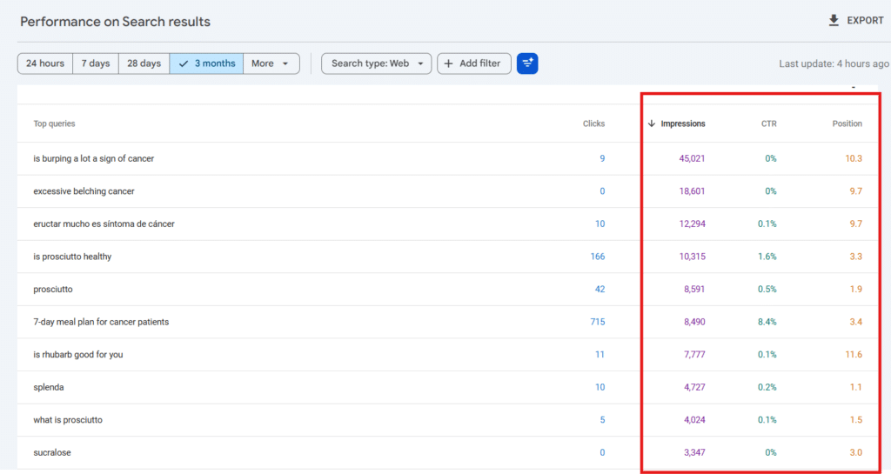
Task: Expand the Search type: Web dropdown
Action: tap(376, 63)
